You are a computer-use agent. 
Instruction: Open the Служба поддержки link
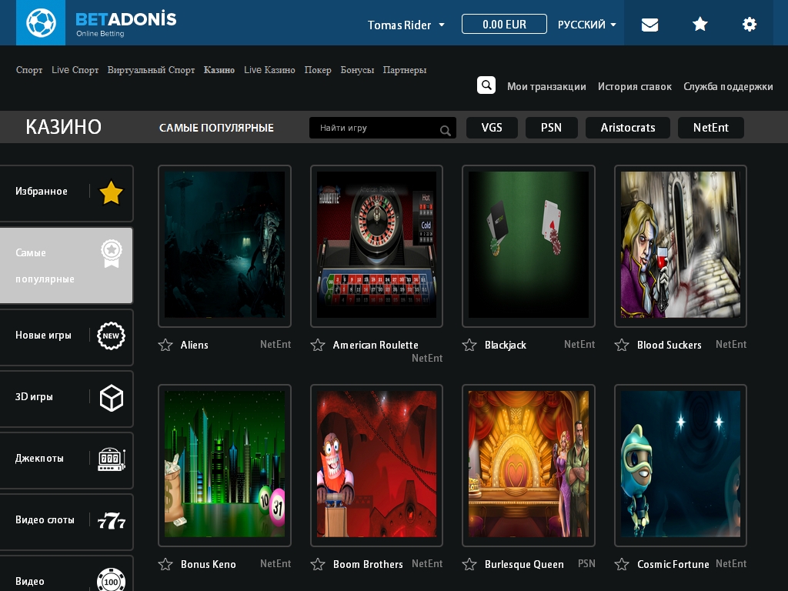pos(728,86)
